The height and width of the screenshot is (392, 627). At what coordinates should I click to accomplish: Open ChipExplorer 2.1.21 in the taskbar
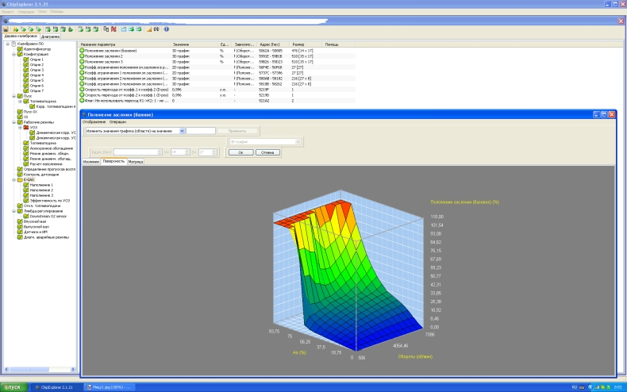coord(56,386)
